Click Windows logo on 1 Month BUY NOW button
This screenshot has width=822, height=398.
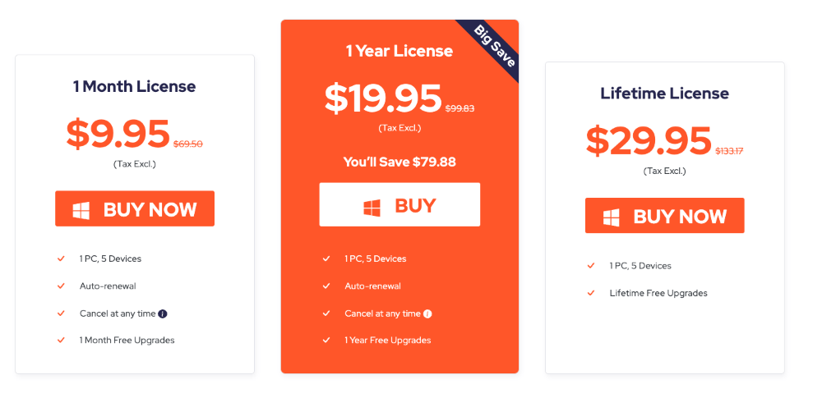point(81,210)
